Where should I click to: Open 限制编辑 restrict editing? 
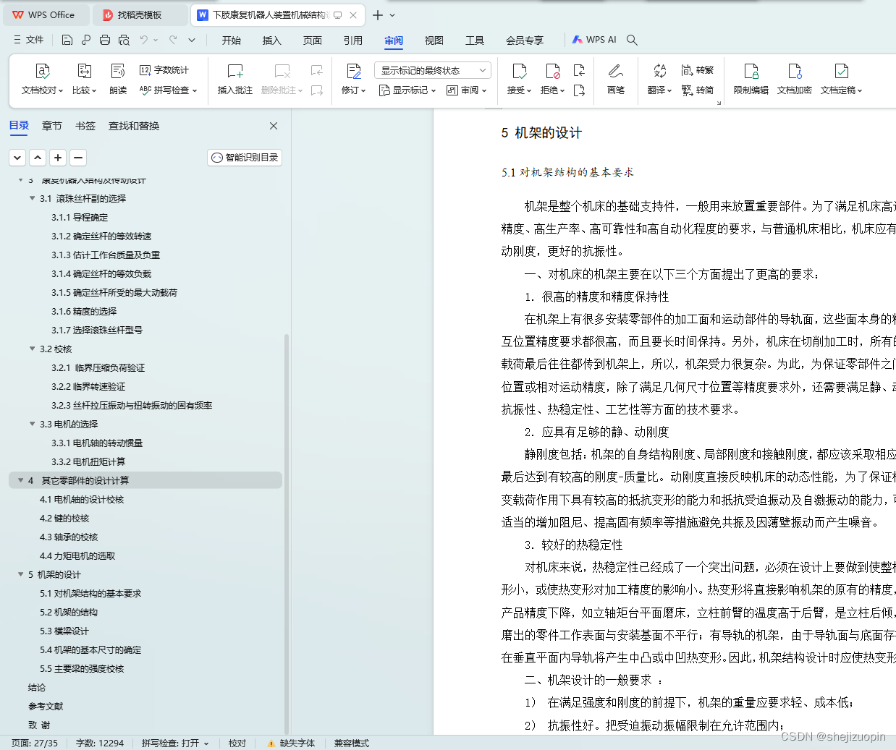[x=751, y=80]
